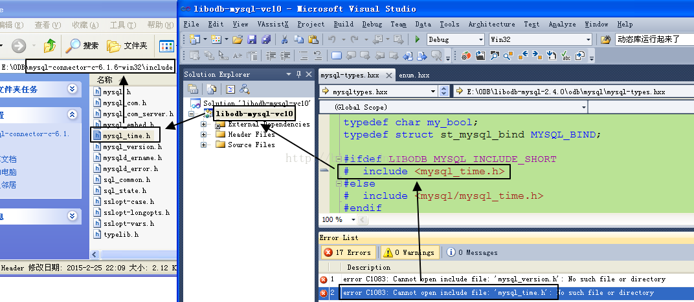Click the Cut scissors icon
The width and height of the screenshot is (694, 302).
tap(285, 39)
